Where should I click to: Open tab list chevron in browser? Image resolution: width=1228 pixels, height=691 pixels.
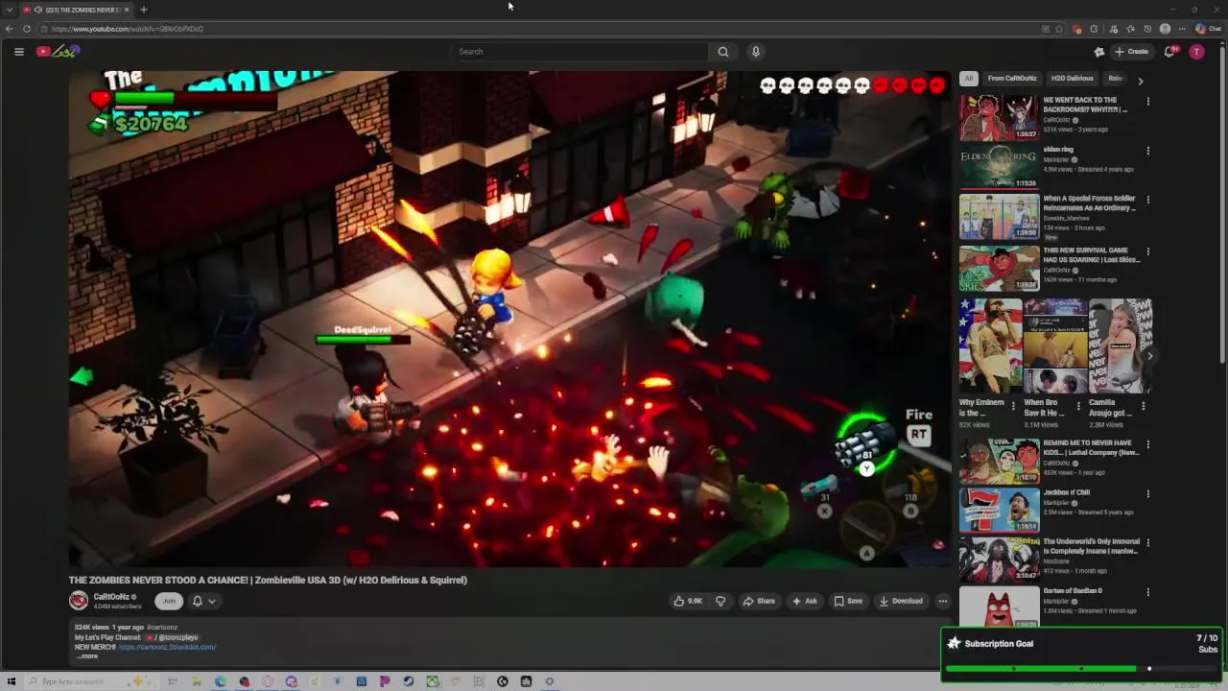point(10,10)
